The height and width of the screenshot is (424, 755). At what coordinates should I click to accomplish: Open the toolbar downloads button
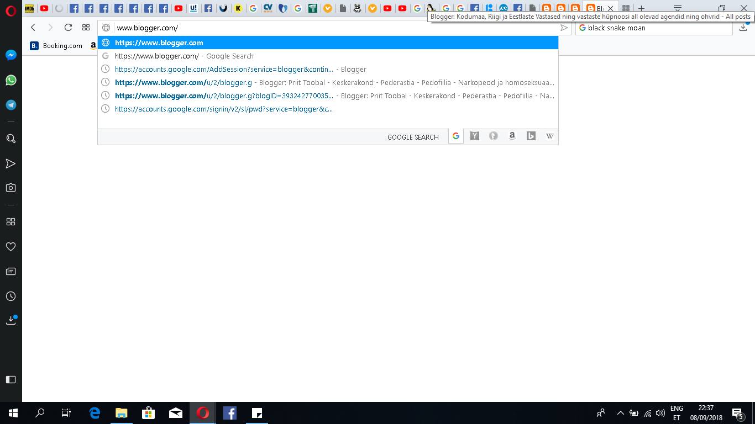click(743, 28)
